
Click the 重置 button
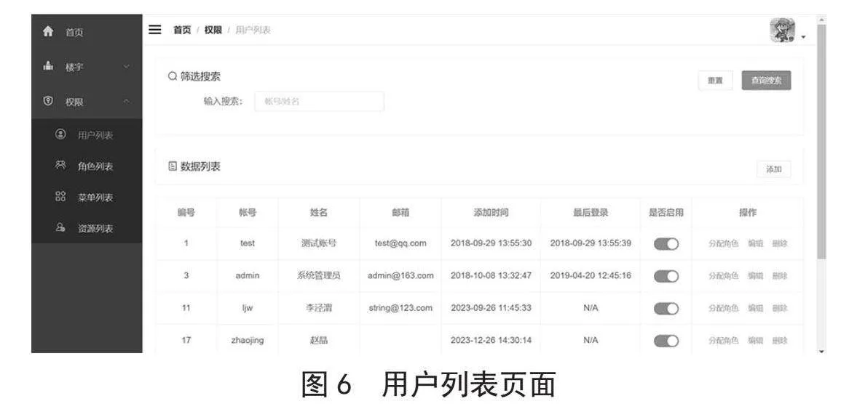tap(716, 81)
